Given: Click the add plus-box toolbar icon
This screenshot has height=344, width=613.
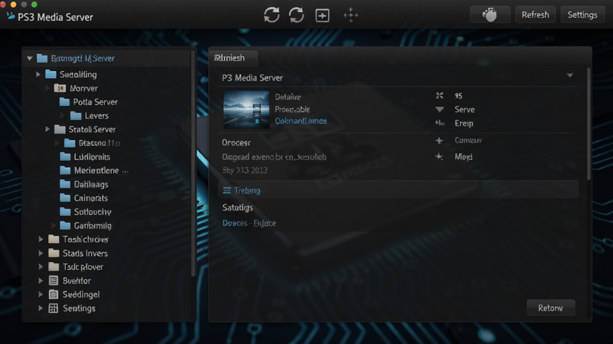Looking at the screenshot, I should coord(322,16).
